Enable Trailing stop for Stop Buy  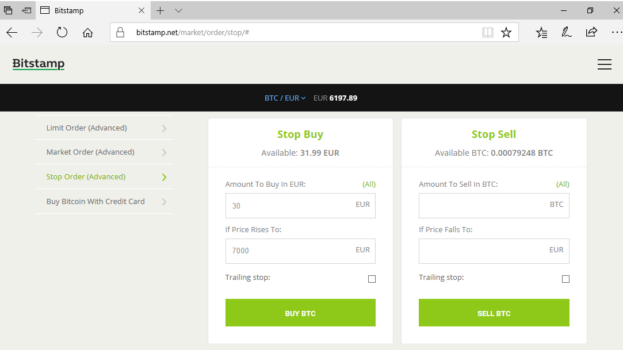point(372,279)
